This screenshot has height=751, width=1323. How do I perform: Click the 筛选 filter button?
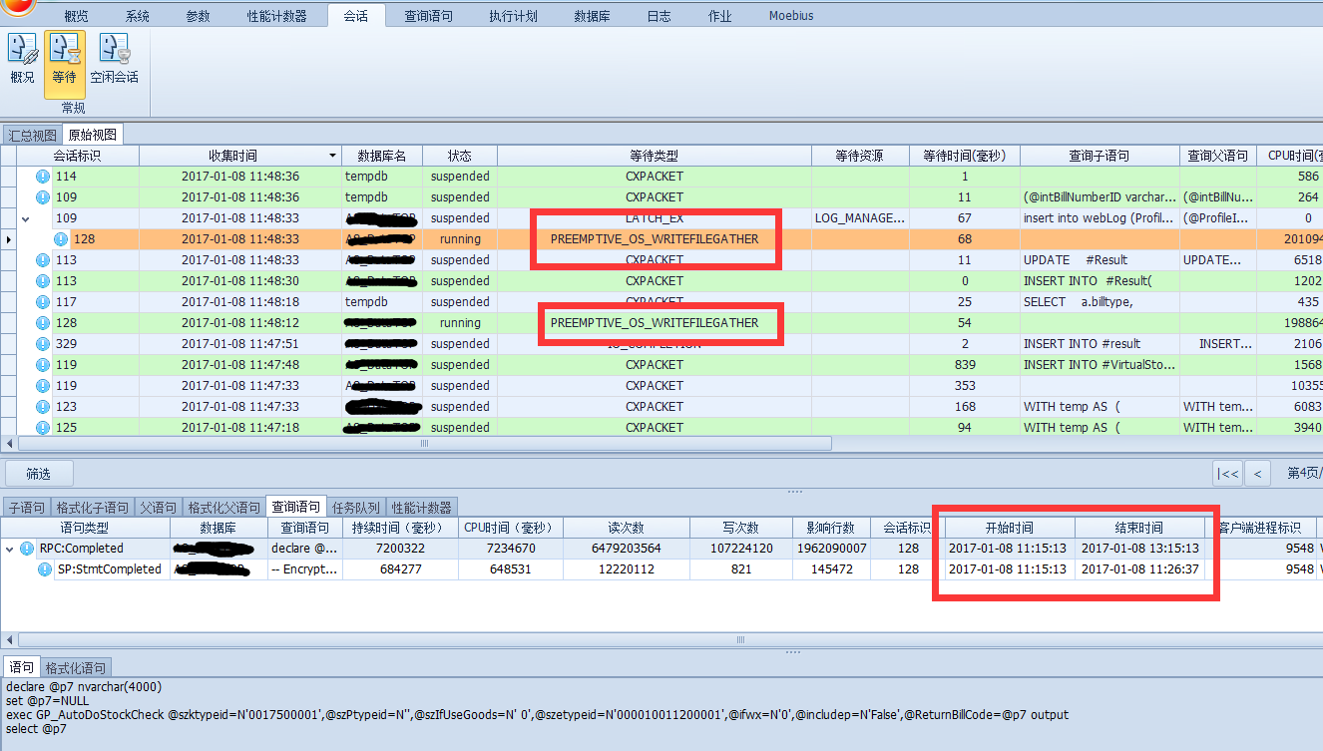[x=38, y=473]
